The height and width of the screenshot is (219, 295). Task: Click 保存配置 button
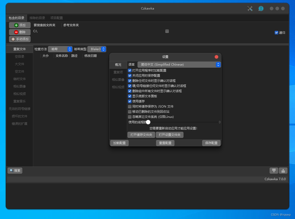coord(211,143)
